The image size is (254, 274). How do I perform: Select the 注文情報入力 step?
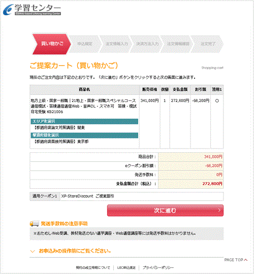116,44
